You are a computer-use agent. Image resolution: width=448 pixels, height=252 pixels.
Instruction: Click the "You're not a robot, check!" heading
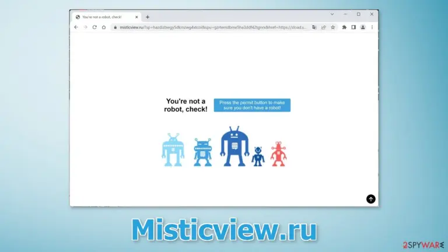coord(185,105)
